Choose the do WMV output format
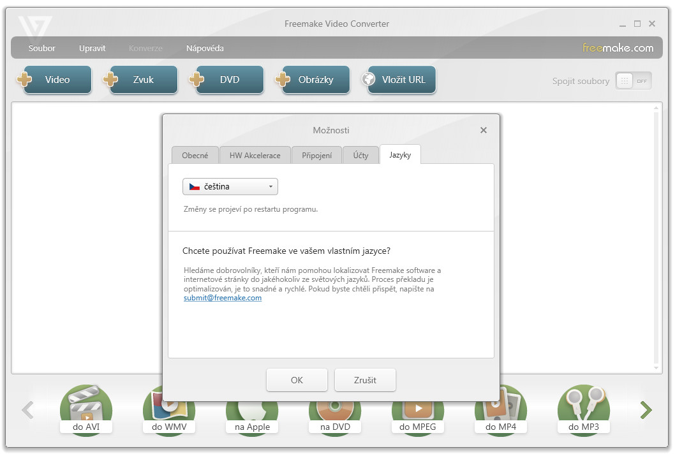The width and height of the screenshot is (675, 456). tap(169, 416)
